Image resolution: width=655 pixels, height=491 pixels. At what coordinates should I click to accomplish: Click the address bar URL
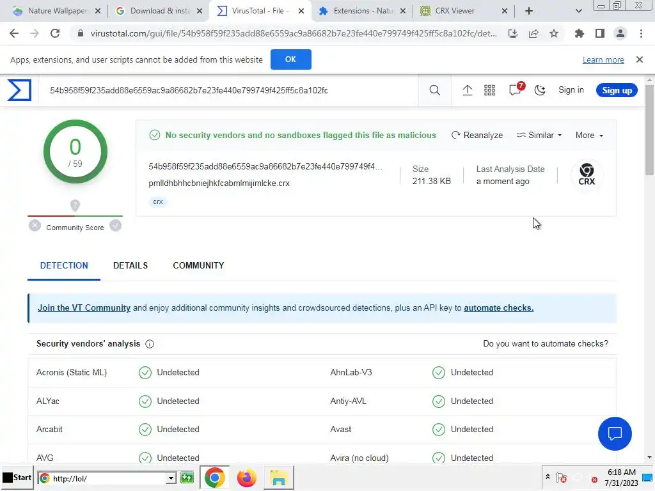pos(294,33)
